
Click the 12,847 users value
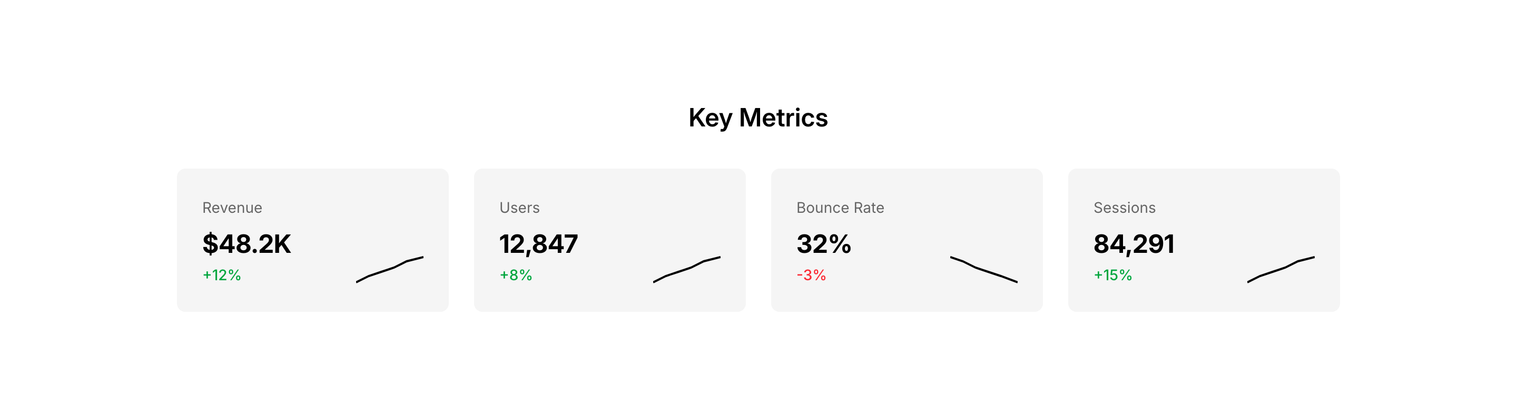[x=538, y=244]
